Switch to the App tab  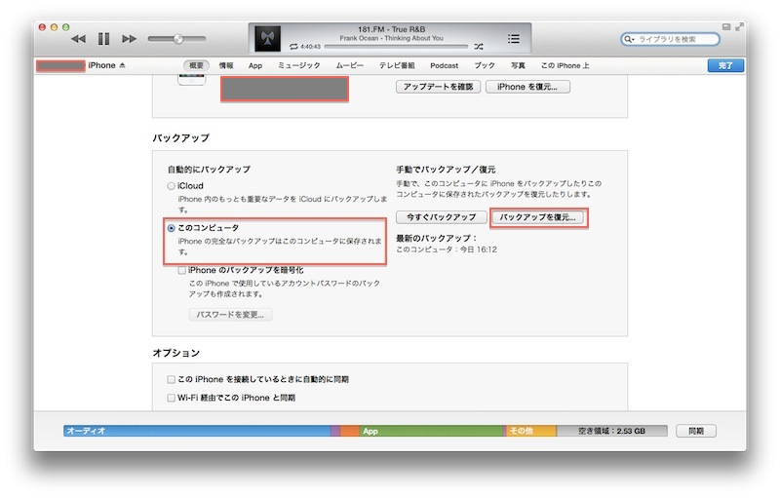[x=255, y=65]
